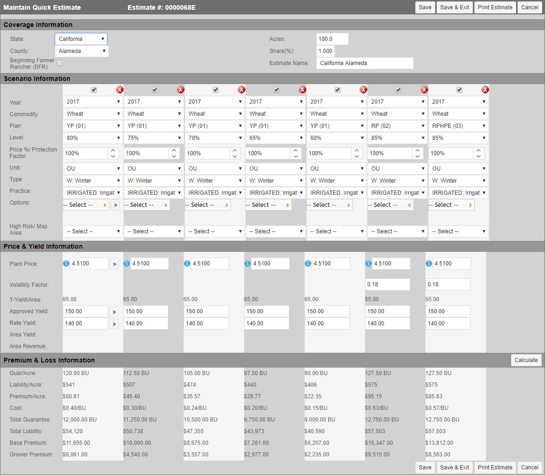Image resolution: width=545 pixels, height=475 pixels.
Task: Remove the 65% level scenario column
Action: (x=302, y=90)
